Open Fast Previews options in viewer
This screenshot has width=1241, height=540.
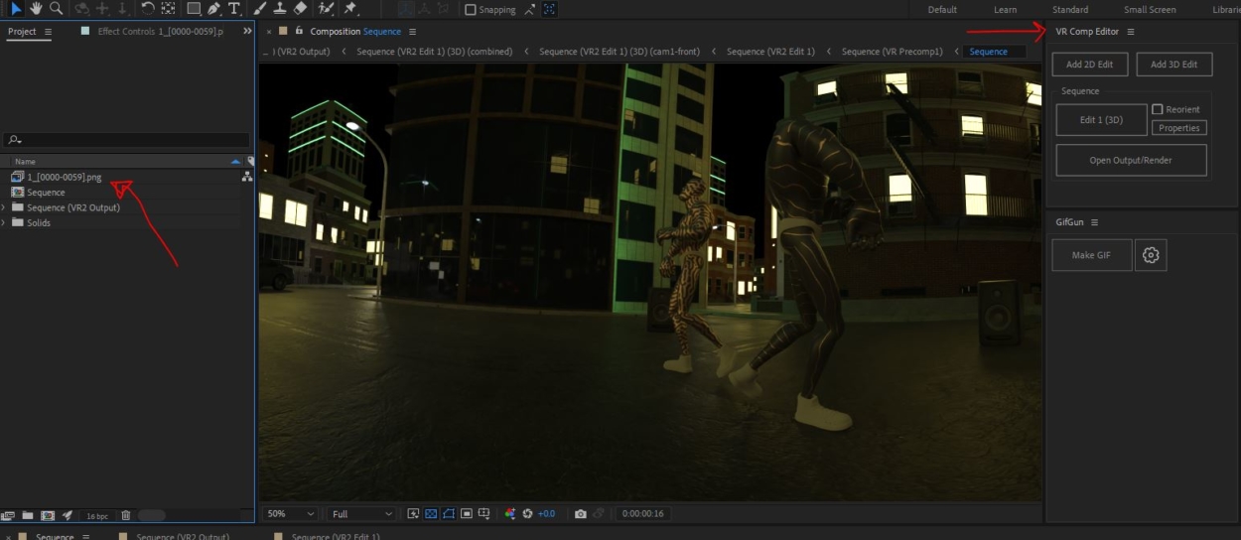tap(414, 513)
